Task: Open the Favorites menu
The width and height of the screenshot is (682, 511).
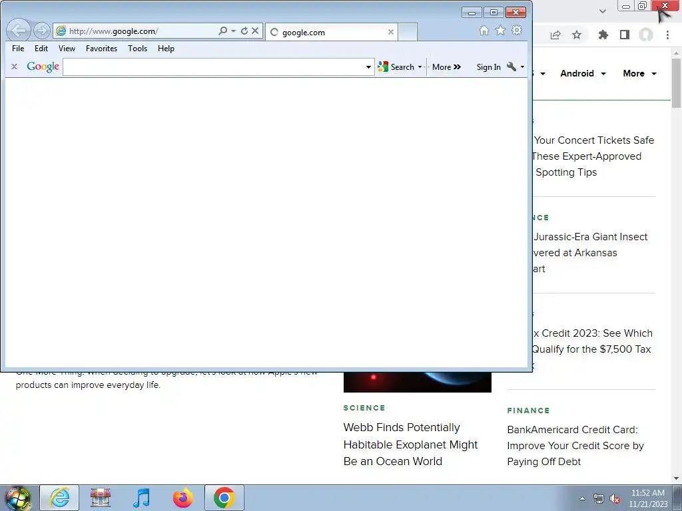Action: pyautogui.click(x=101, y=49)
